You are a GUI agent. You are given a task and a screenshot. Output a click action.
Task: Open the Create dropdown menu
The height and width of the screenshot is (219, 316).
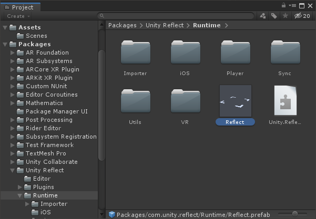(18, 16)
